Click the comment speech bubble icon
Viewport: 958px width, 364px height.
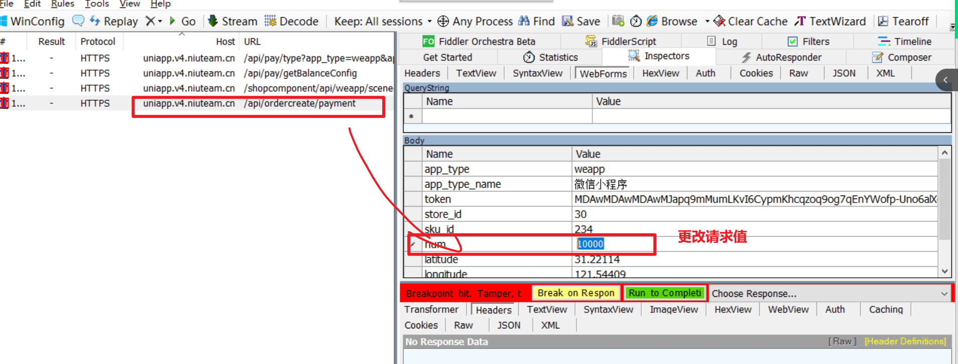pos(78,21)
